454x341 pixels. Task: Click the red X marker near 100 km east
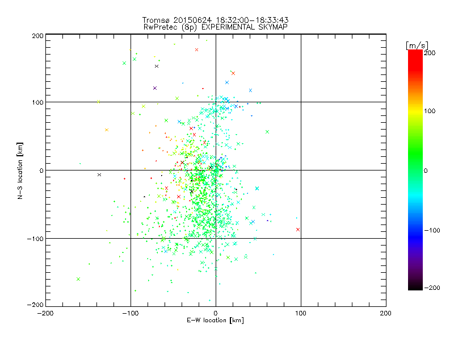coord(298,230)
